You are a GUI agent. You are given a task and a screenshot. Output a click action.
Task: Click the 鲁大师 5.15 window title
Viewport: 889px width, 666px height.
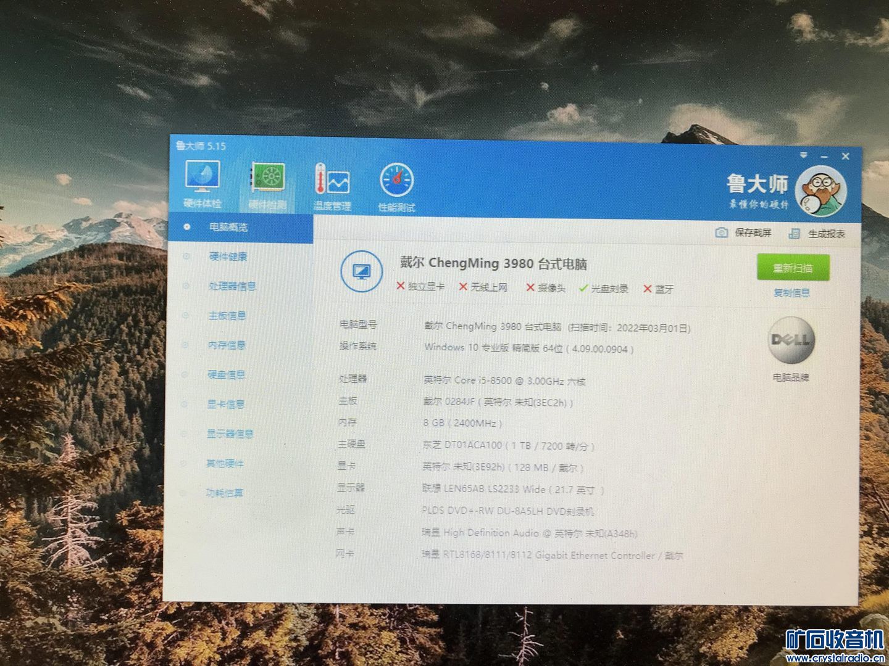point(201,146)
